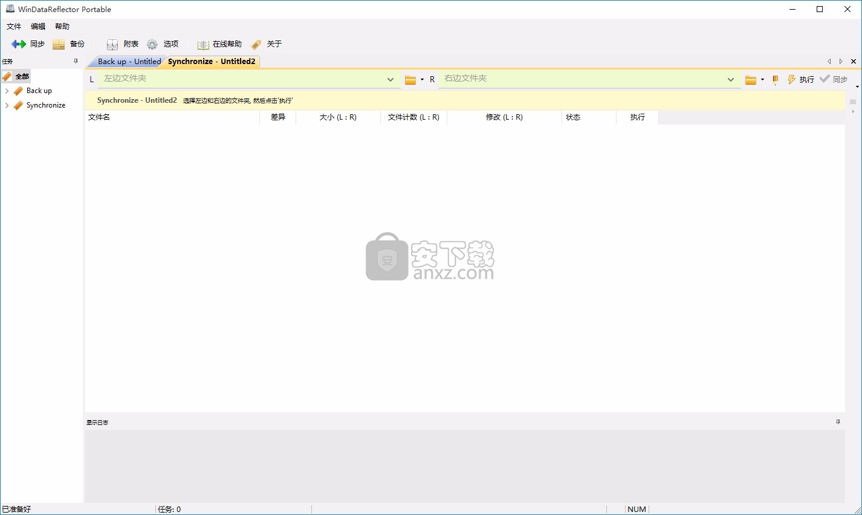The height and width of the screenshot is (515, 862).
Task: Browse right folder with folder icon
Action: click(x=751, y=80)
